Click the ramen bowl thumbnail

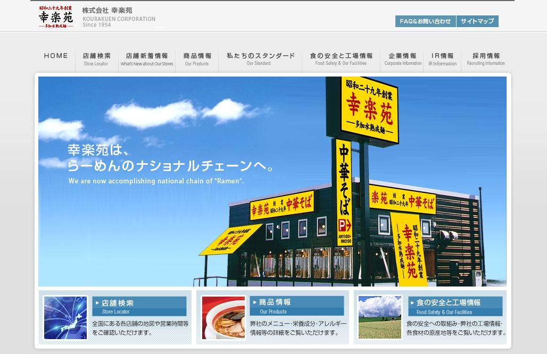223,318
